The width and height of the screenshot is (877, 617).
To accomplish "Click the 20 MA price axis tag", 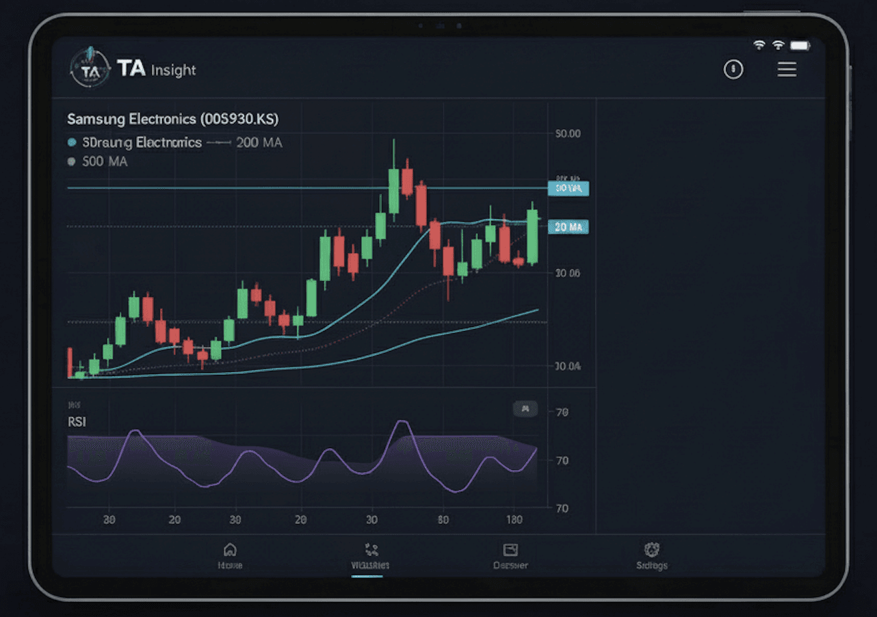I will [x=568, y=227].
